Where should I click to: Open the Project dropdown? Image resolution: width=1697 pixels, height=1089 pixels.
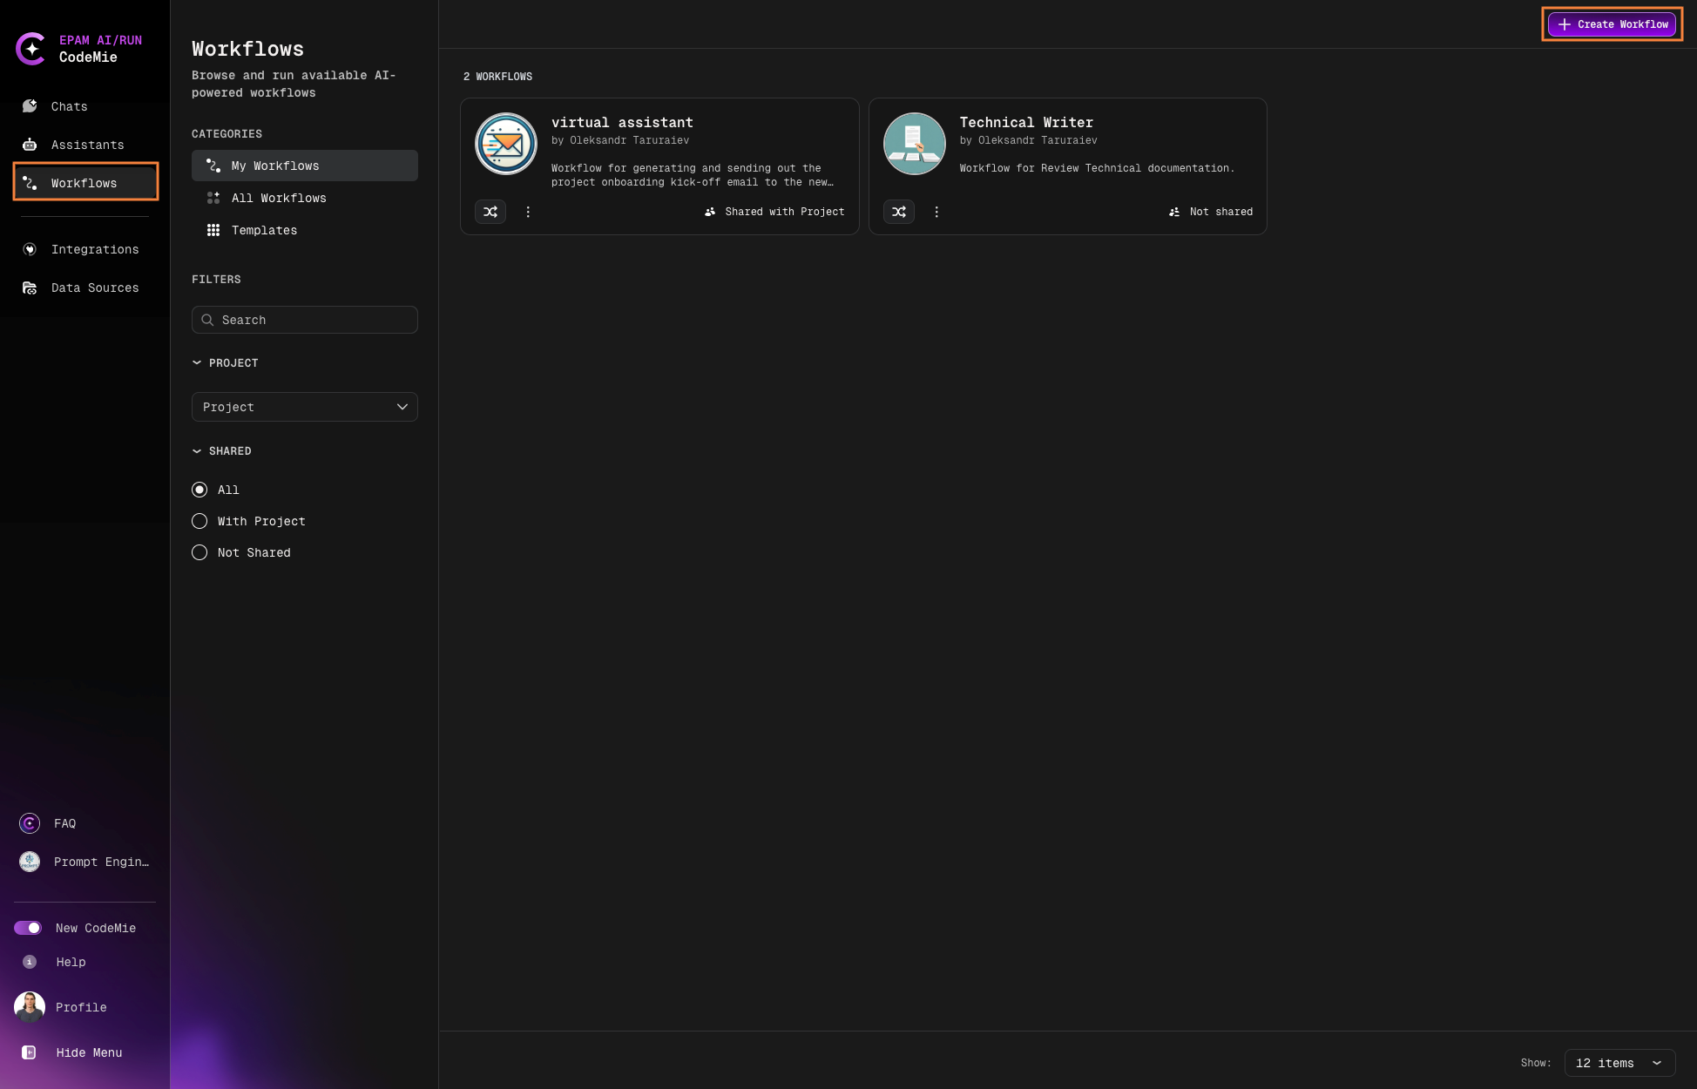tap(304, 407)
